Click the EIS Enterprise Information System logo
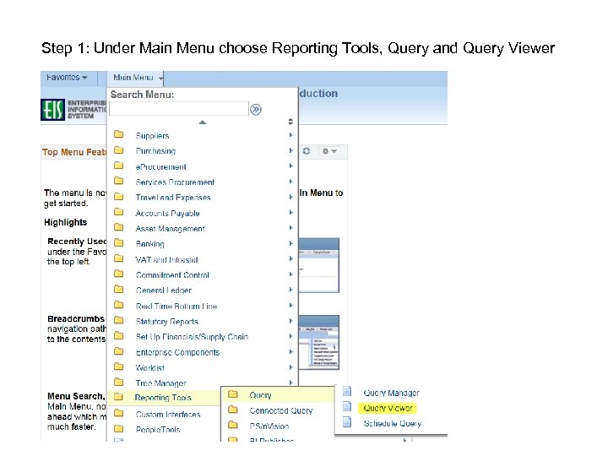 click(73, 110)
